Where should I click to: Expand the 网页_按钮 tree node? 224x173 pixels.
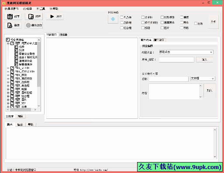[8, 75]
